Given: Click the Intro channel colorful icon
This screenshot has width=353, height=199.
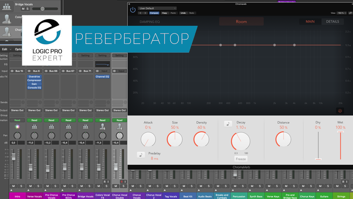Looking at the screenshot, I should (17, 127).
